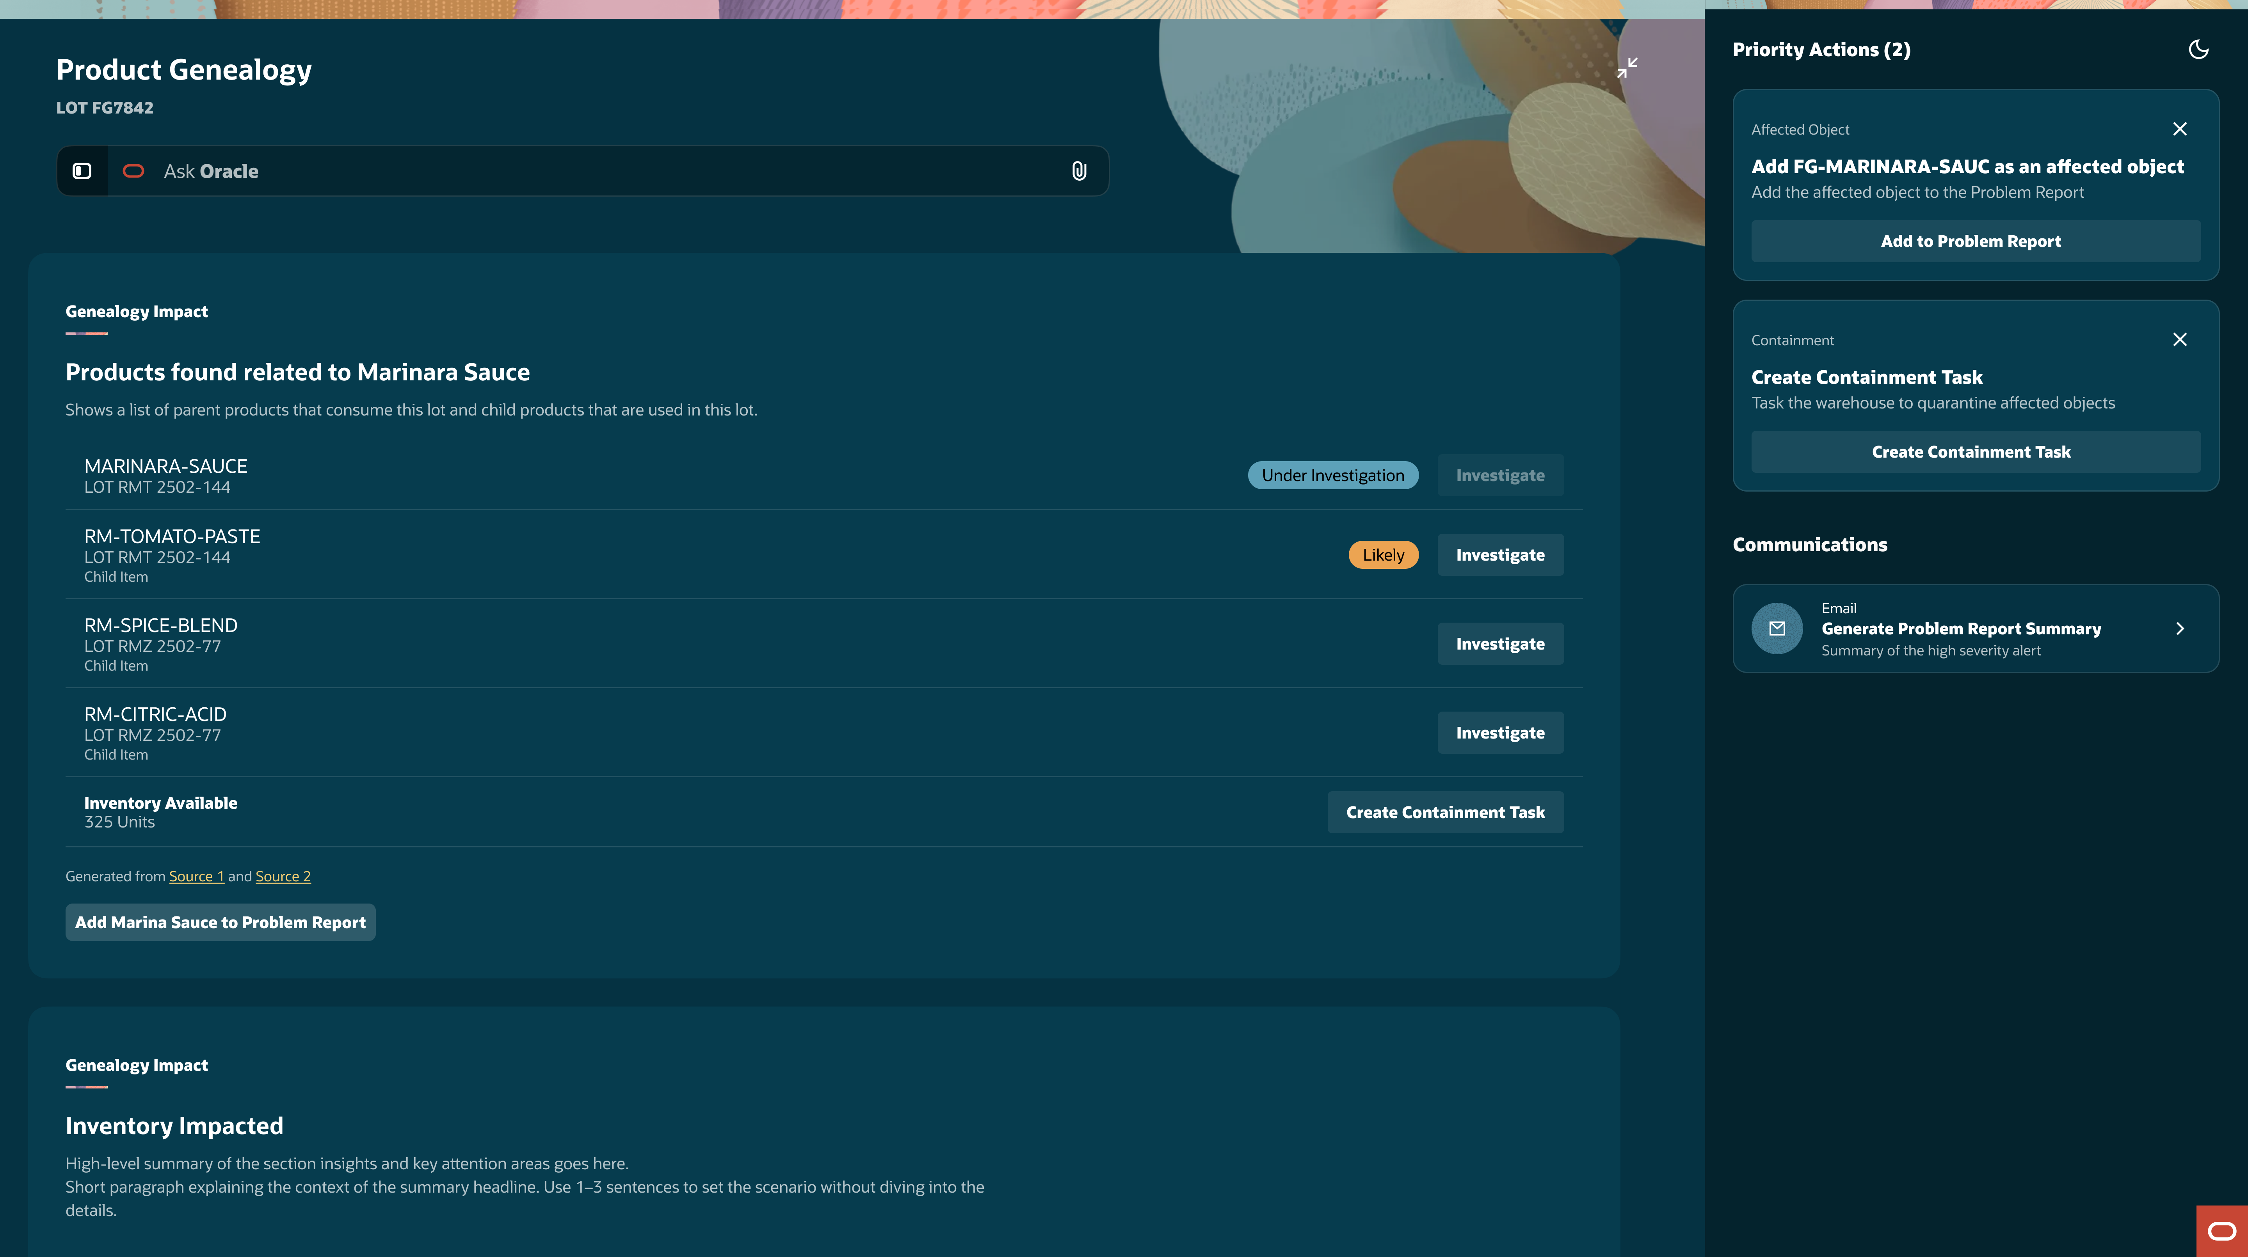Click the 325 Units inventory value
The height and width of the screenshot is (1257, 2248).
point(119,822)
